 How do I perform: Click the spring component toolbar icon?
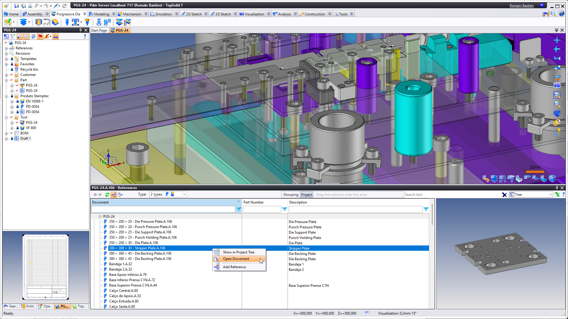tap(107, 22)
